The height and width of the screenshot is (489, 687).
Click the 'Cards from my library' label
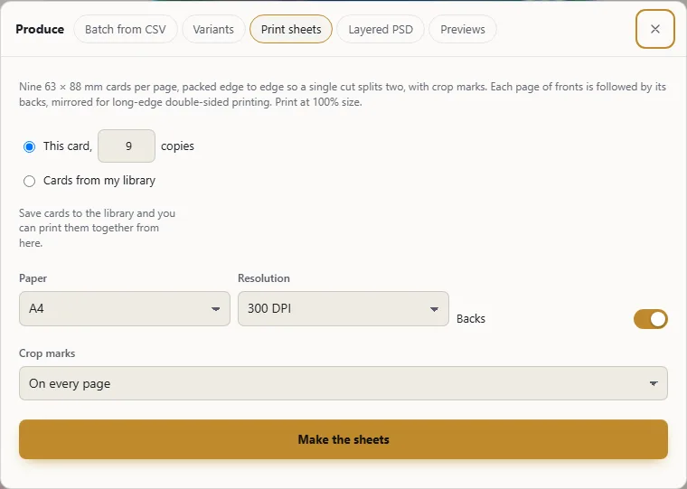pyautogui.click(x=99, y=181)
